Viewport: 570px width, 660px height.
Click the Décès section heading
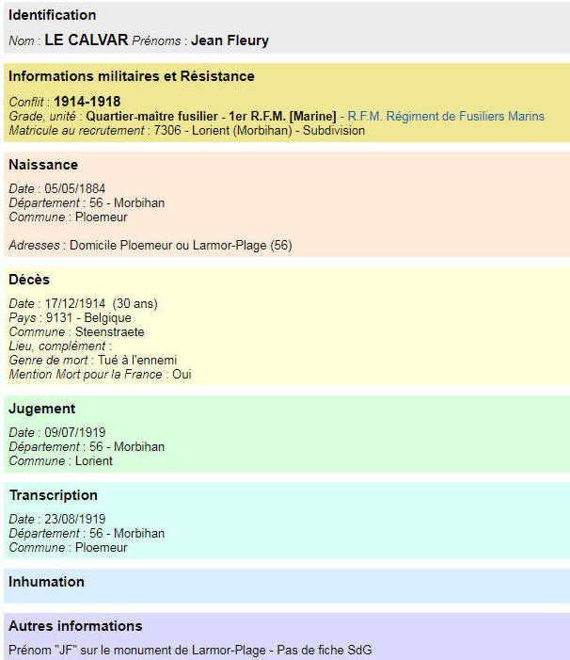click(29, 280)
